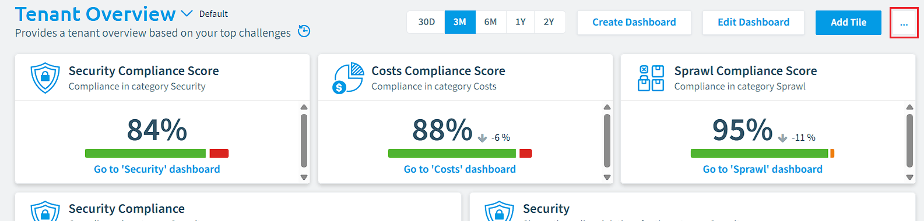The image size is (924, 221).
Task: Click the Costs tile scrollbar up arrow
Action: click(x=607, y=107)
